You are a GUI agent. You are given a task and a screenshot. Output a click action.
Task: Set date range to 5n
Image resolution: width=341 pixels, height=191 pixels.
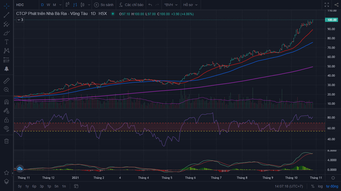click(x=56, y=186)
